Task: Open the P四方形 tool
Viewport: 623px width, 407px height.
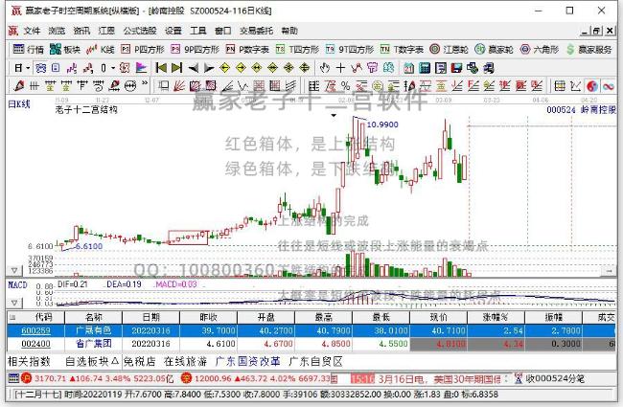Action: tap(143, 49)
